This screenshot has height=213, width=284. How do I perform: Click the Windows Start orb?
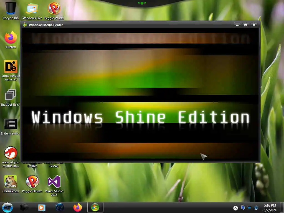click(7, 207)
